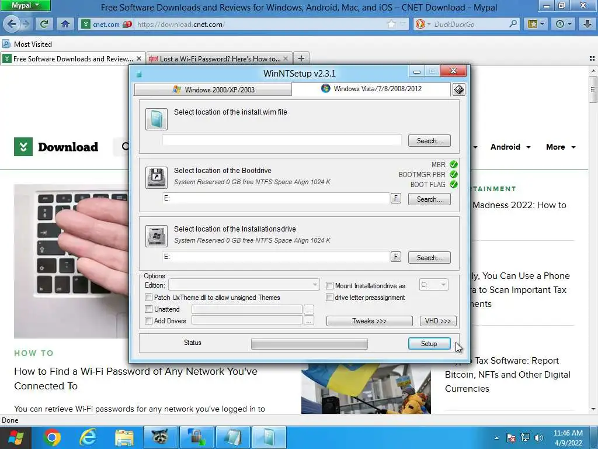Go to the Home page icon
Viewport: 598px width, 449px height.
(x=65, y=24)
